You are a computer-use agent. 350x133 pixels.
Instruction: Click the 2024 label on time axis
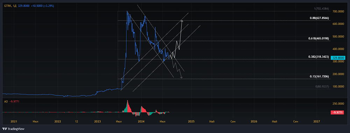pos(141,121)
